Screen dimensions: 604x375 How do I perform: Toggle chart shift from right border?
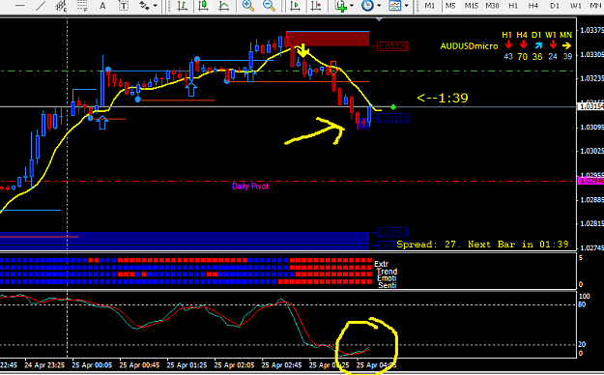pyautogui.click(x=316, y=6)
